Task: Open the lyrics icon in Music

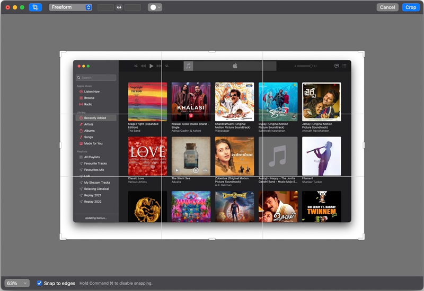Action: (x=337, y=66)
